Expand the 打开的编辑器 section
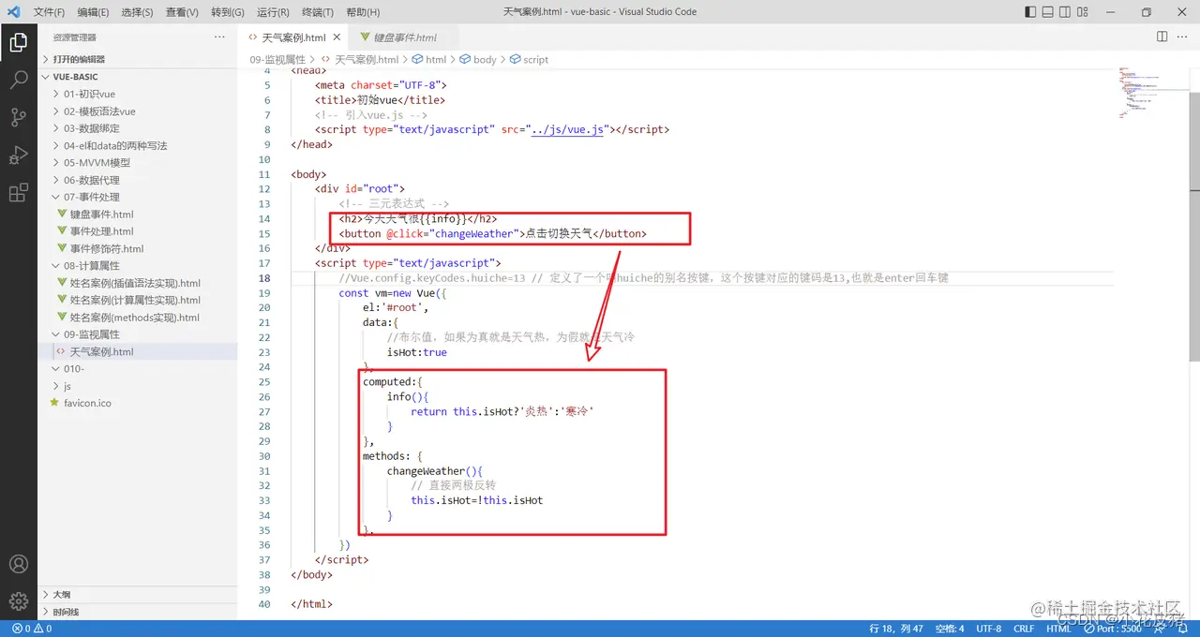The width and height of the screenshot is (1200, 637). 138,59
